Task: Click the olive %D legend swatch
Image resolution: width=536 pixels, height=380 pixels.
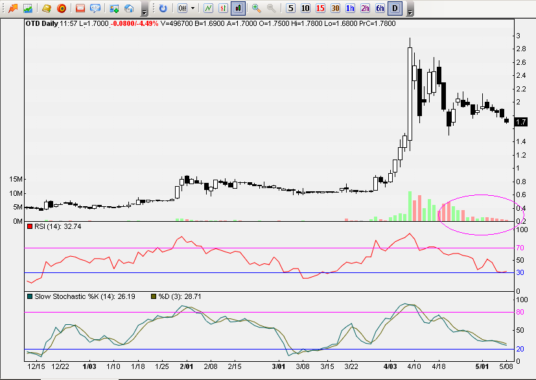Action: (x=154, y=296)
